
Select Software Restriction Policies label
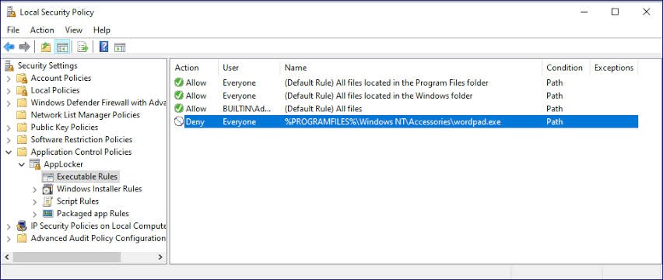point(81,139)
